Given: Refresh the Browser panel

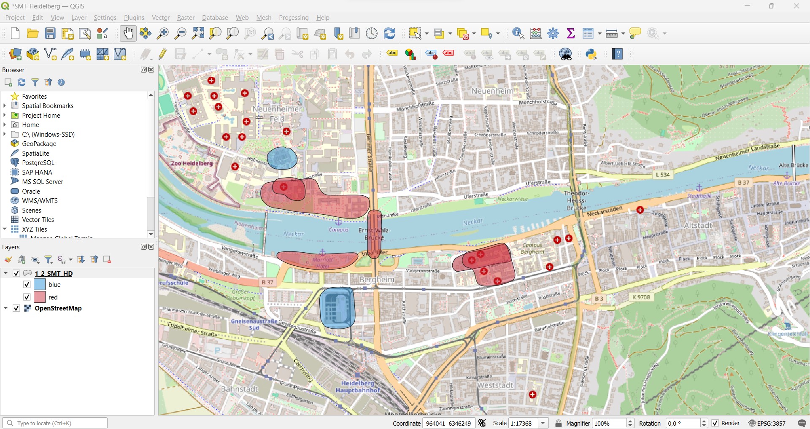Looking at the screenshot, I should point(22,82).
